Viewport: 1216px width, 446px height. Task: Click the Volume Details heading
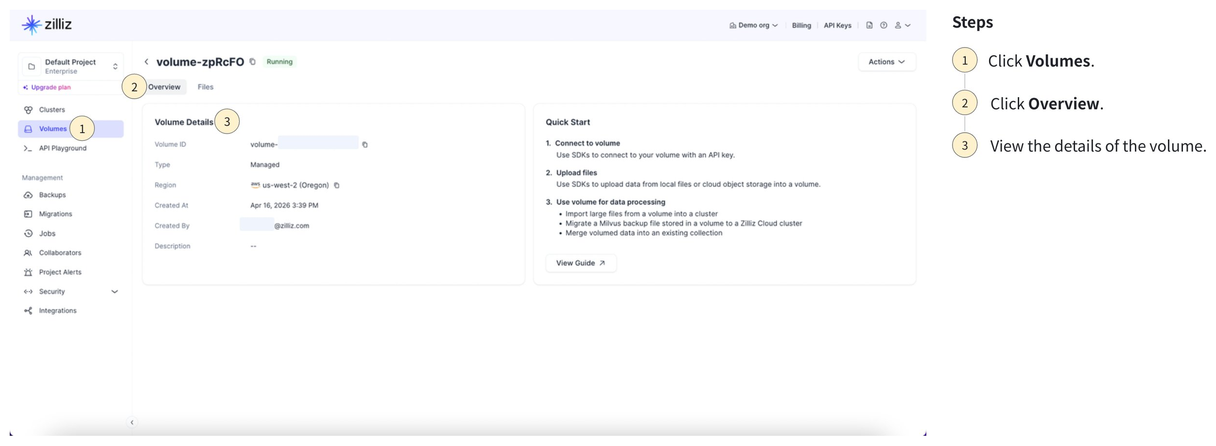click(x=184, y=122)
